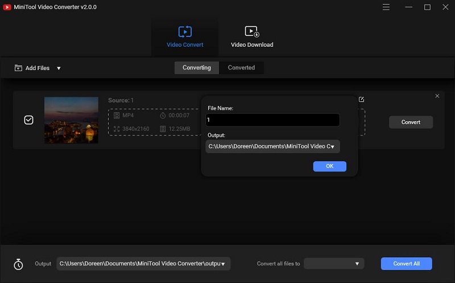Click the Source: 1 label

click(121, 100)
